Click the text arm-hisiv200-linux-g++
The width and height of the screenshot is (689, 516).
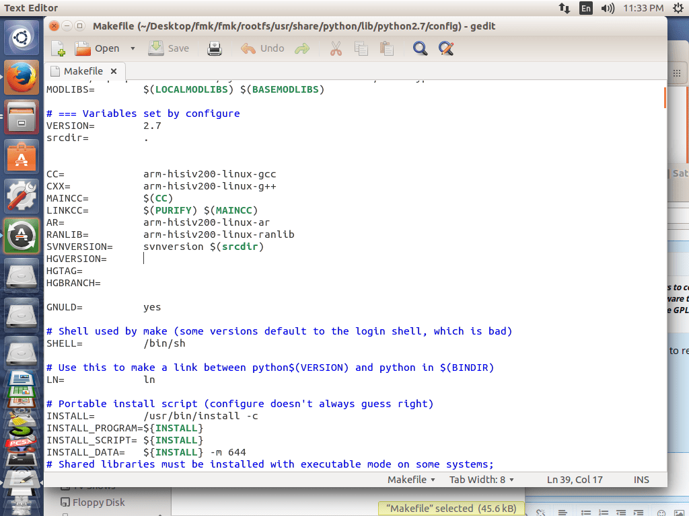[210, 186]
